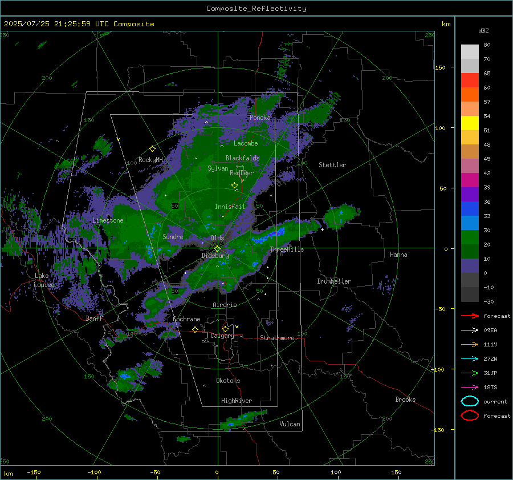Click the Didsbury city label
513x480 pixels.
pos(215,256)
